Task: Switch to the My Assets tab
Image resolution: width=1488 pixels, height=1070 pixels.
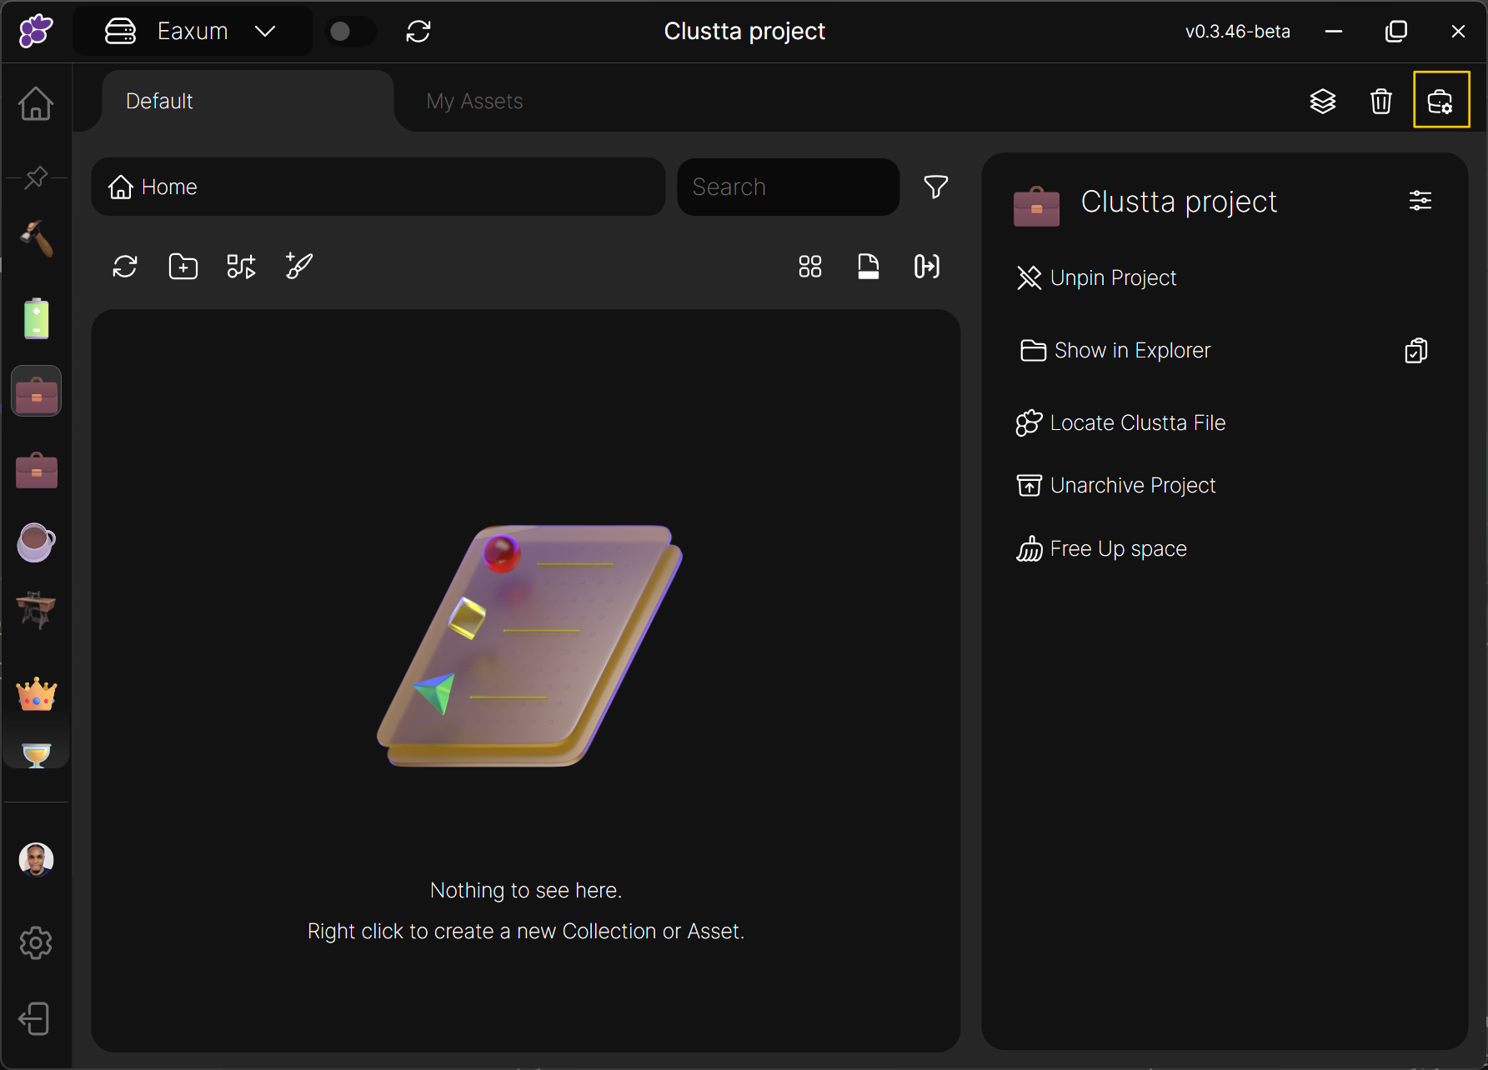Action: (x=474, y=101)
